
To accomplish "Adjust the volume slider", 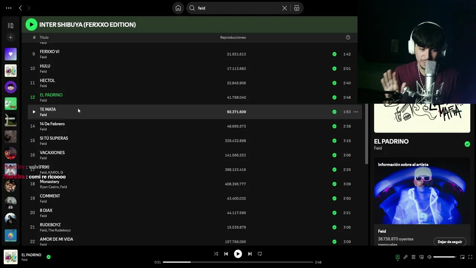I will pyautogui.click(x=445, y=257).
